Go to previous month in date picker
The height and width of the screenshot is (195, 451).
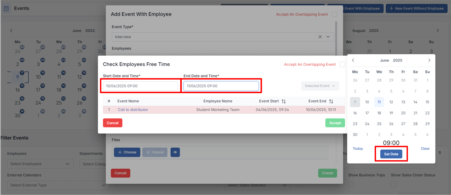[353, 60]
